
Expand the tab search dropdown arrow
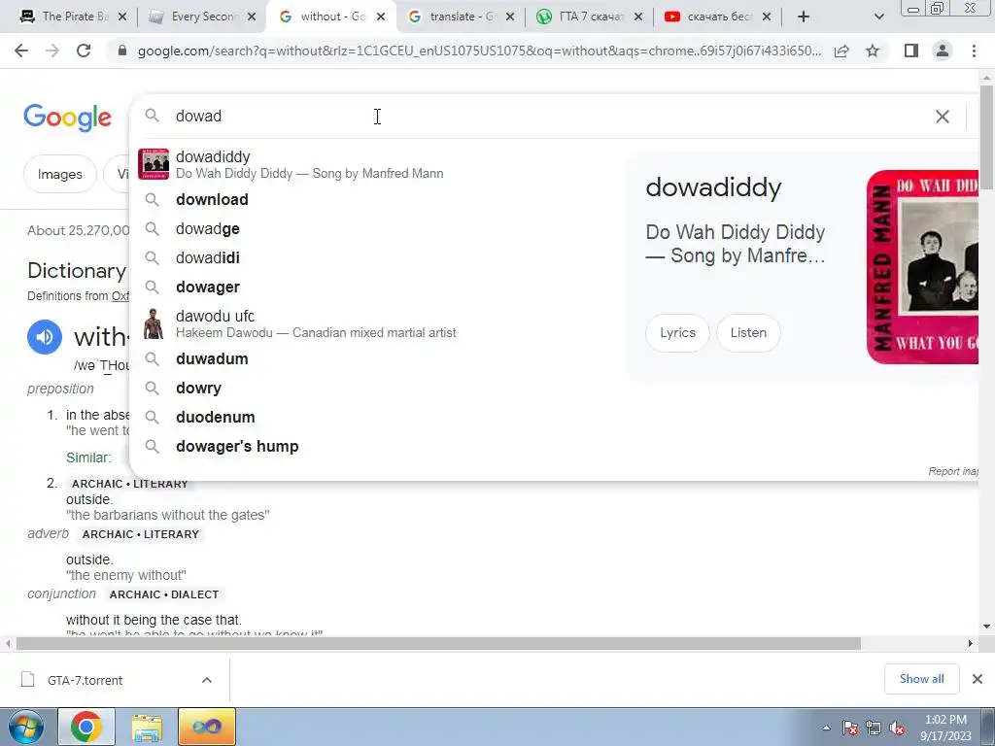(878, 17)
